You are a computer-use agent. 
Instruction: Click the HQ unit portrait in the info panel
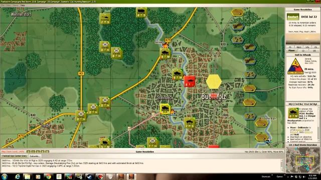point(293,113)
